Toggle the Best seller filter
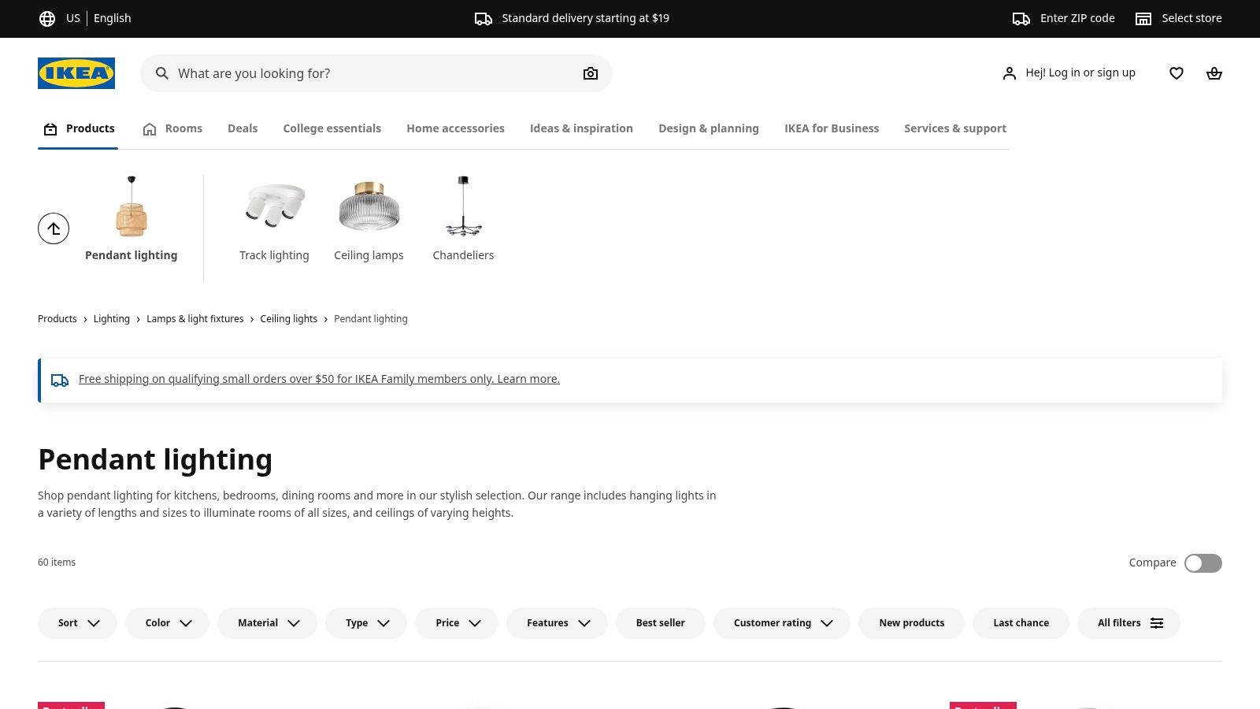 (660, 623)
